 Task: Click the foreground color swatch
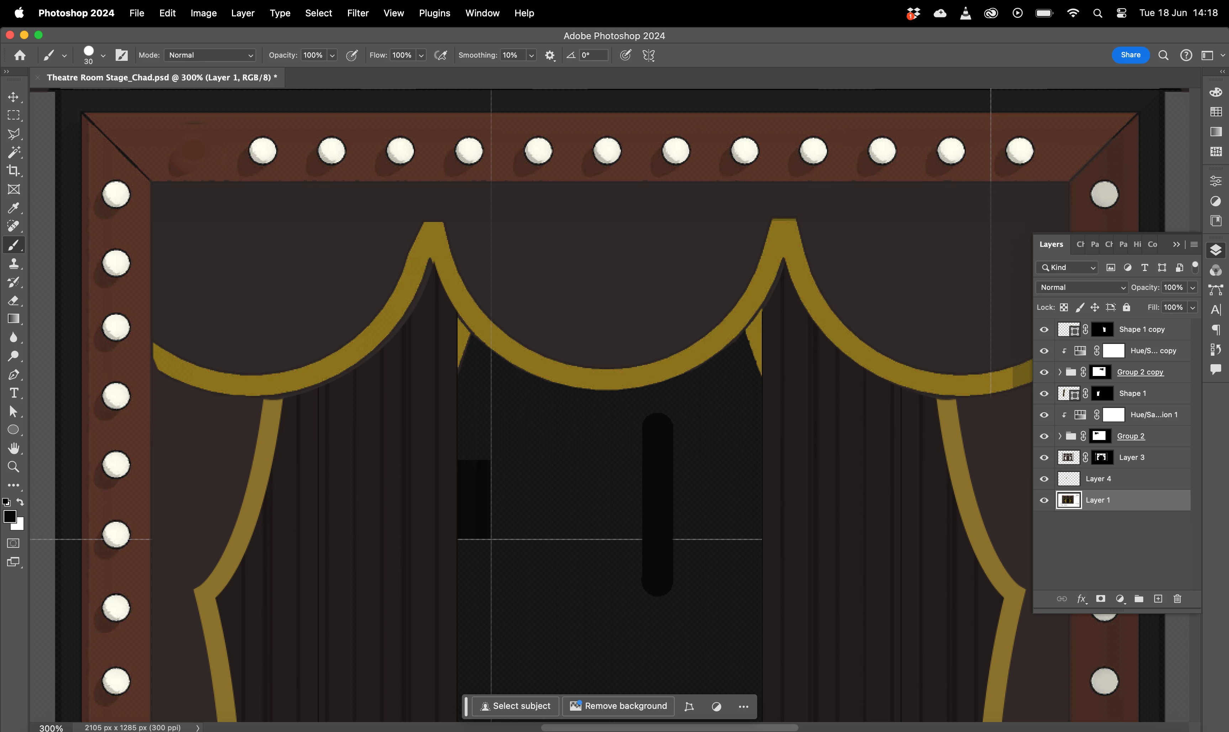9,516
